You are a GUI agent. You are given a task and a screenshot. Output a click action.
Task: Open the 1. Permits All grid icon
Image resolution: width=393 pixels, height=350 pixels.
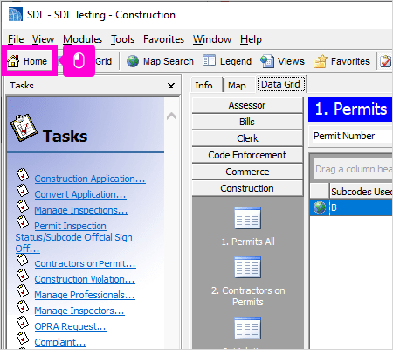click(248, 218)
